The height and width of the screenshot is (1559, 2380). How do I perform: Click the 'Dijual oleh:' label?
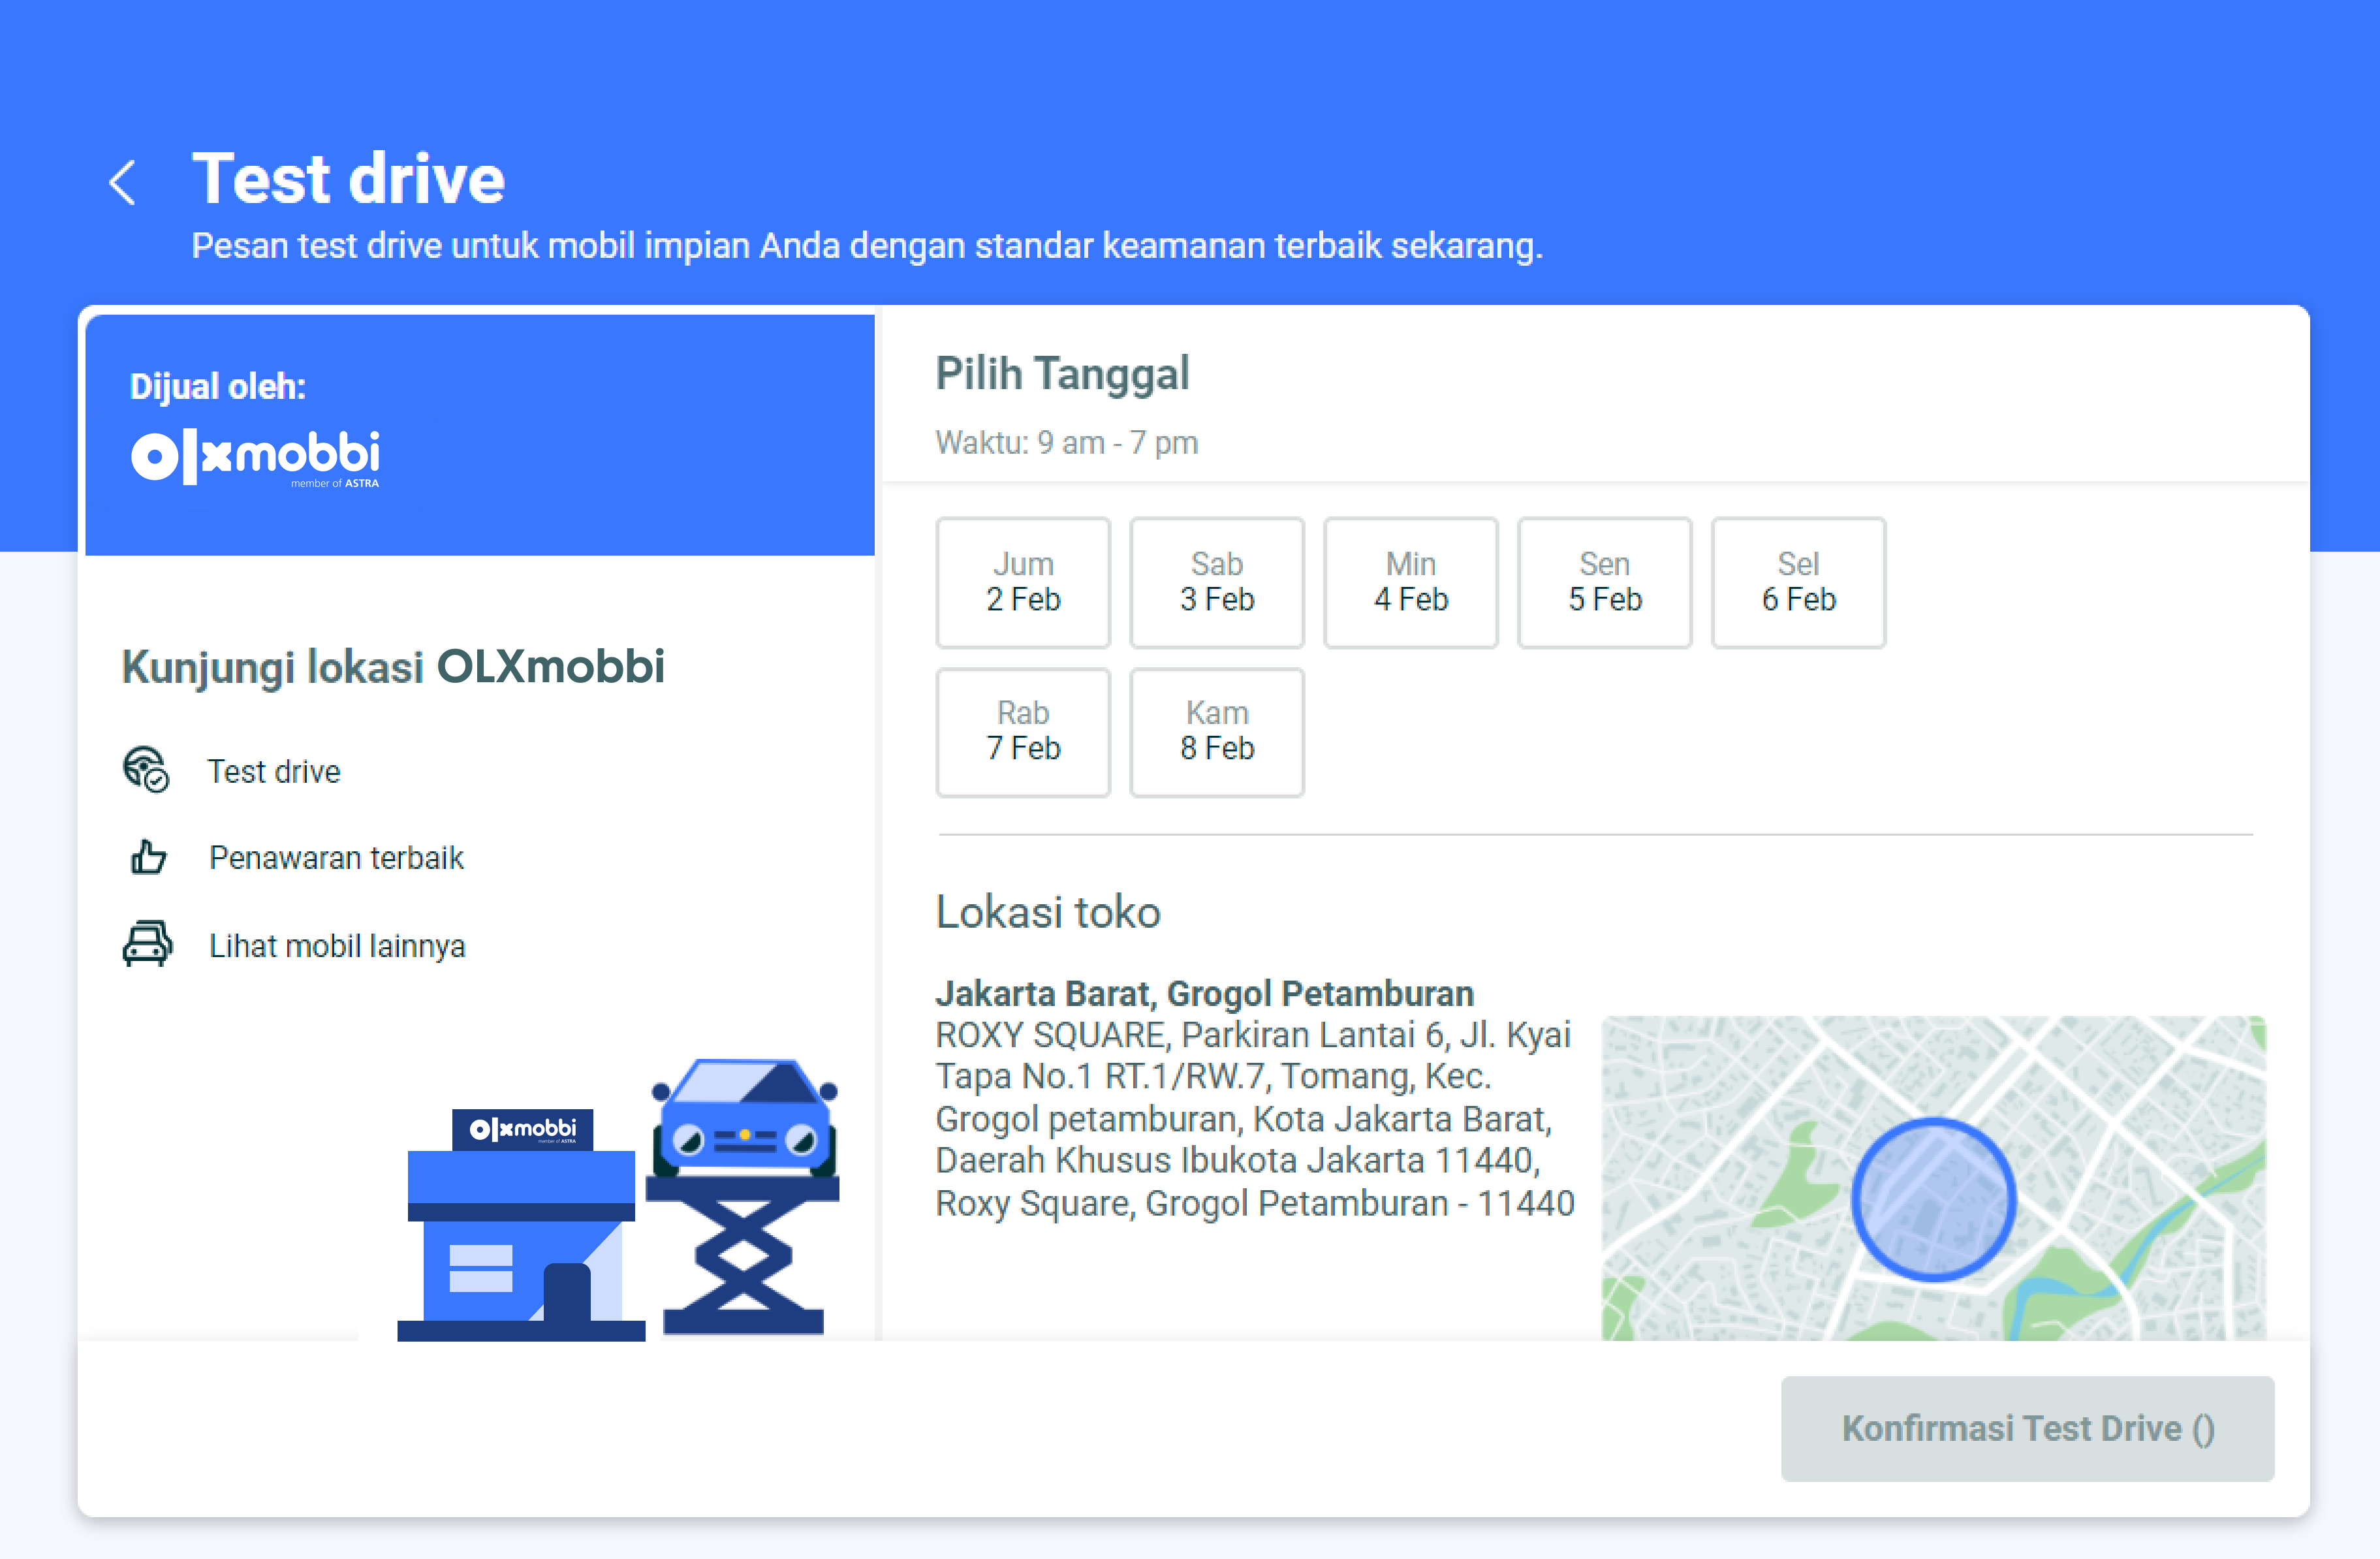tap(217, 387)
